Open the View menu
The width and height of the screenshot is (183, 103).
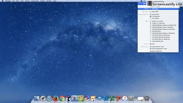[x=22, y=1]
